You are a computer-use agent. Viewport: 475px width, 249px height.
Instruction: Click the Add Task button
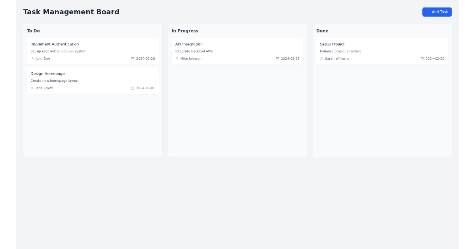click(437, 12)
